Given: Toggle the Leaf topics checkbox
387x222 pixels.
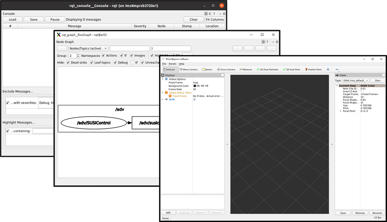Looking at the screenshot, I should (x=91, y=63).
